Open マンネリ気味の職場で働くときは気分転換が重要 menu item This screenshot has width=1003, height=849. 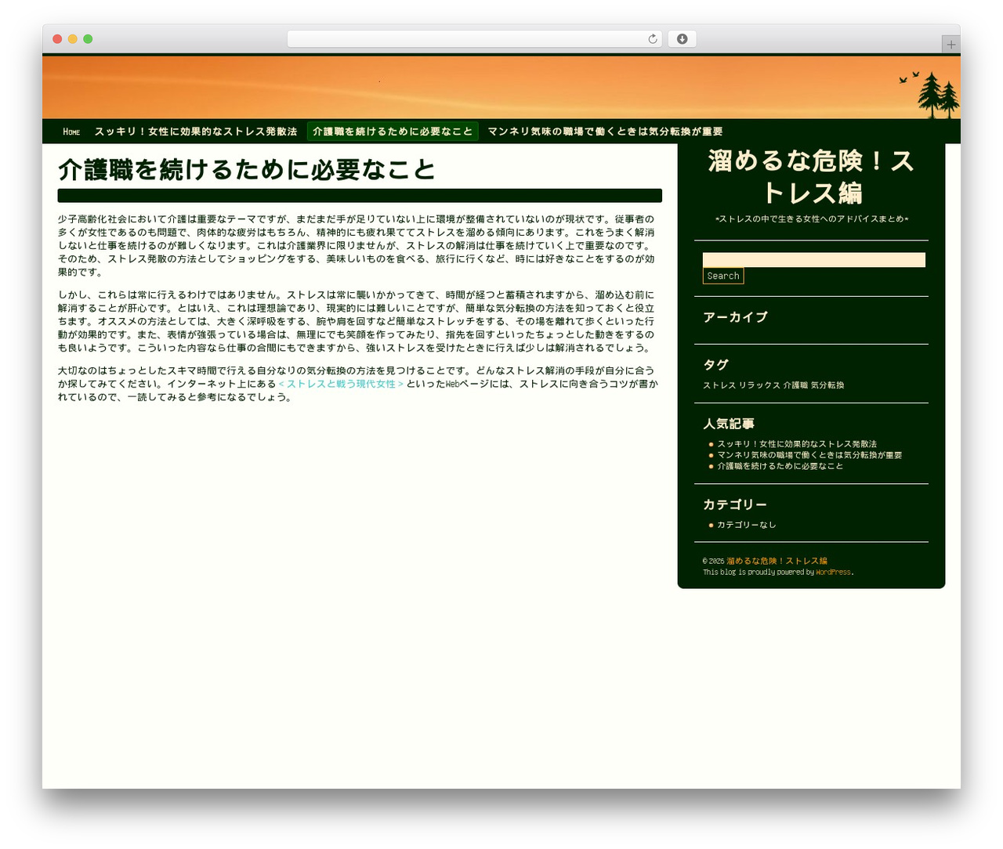[x=605, y=132]
